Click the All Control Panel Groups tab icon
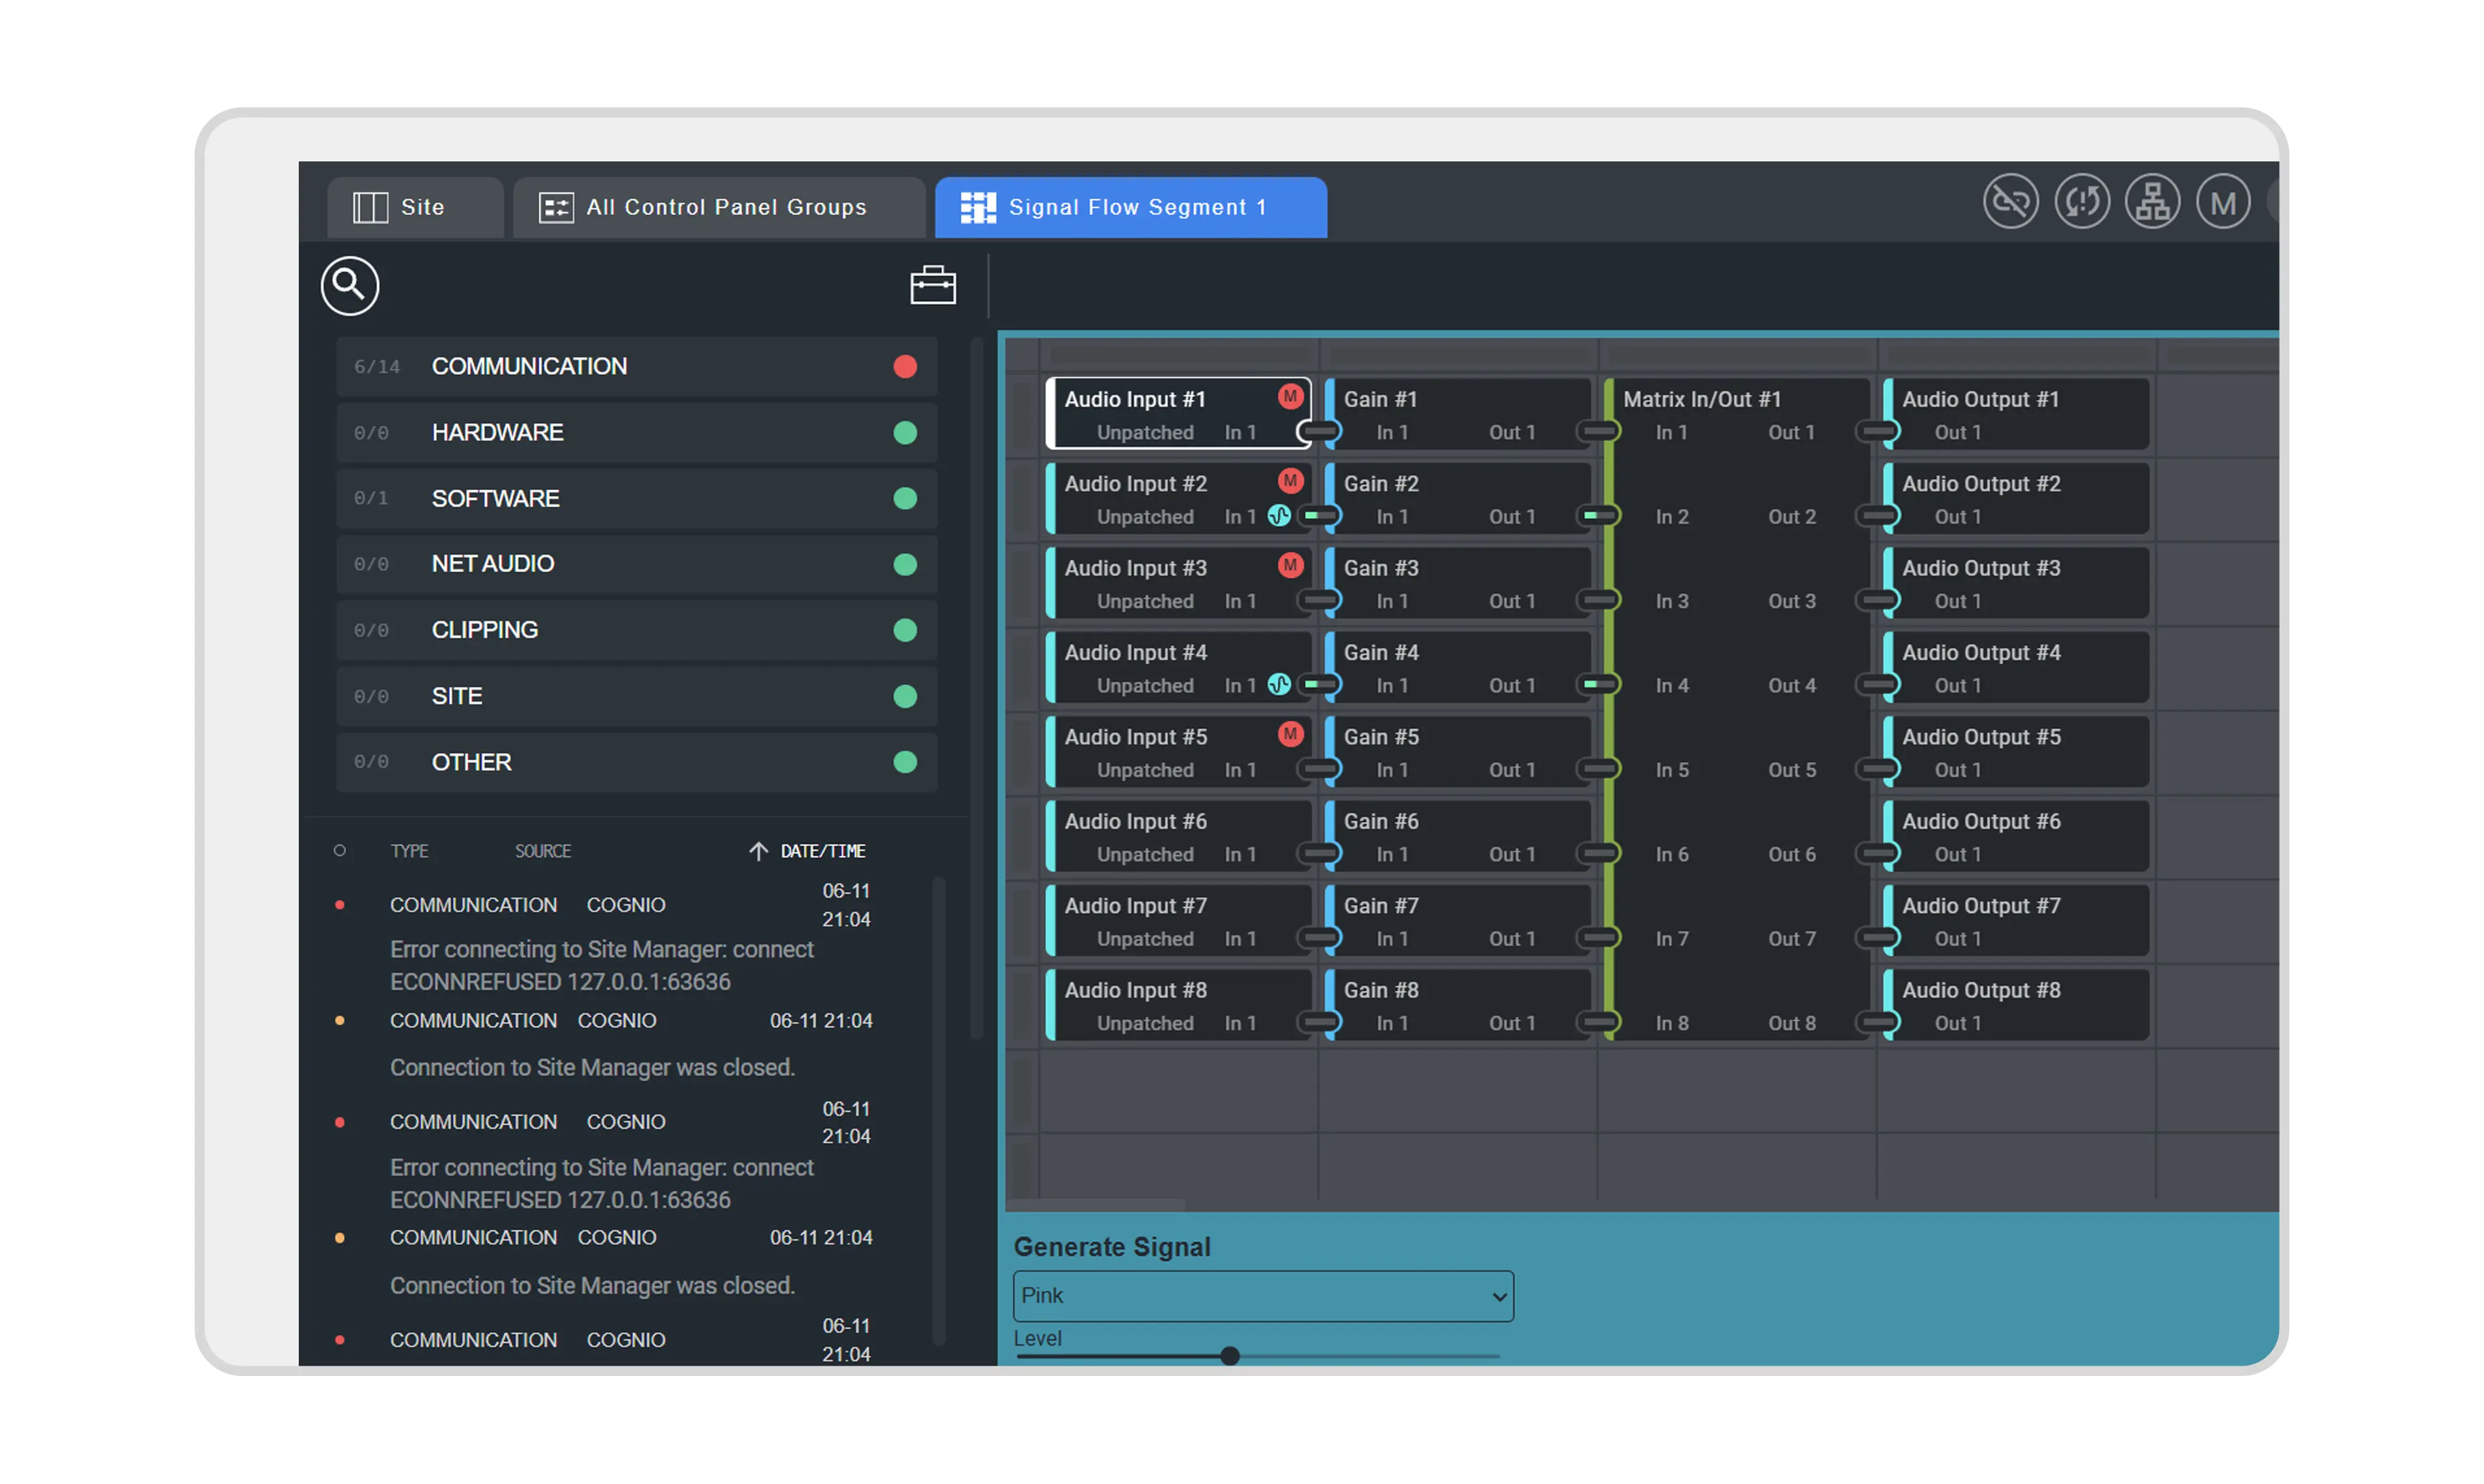 point(556,208)
